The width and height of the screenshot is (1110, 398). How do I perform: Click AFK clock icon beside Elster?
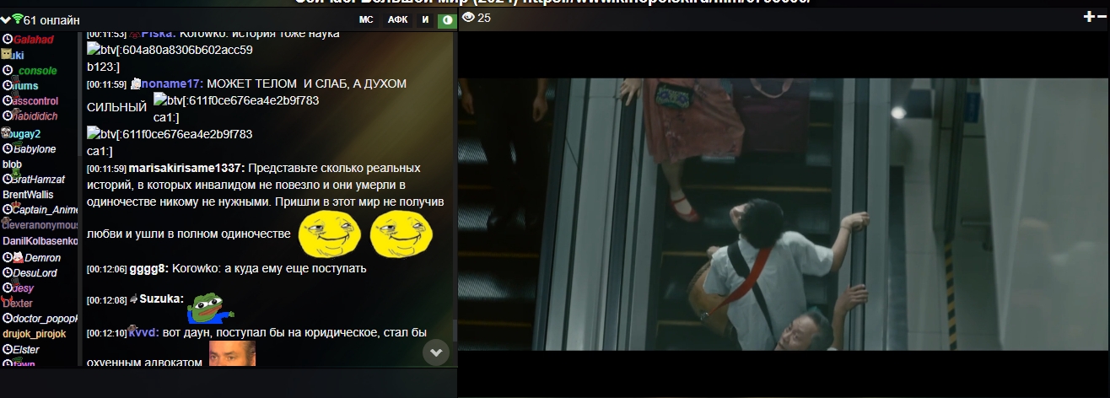pos(8,349)
